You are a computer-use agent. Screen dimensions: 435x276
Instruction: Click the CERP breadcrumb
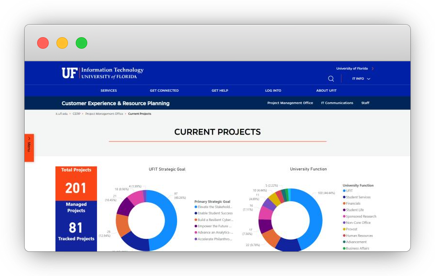[77, 113]
